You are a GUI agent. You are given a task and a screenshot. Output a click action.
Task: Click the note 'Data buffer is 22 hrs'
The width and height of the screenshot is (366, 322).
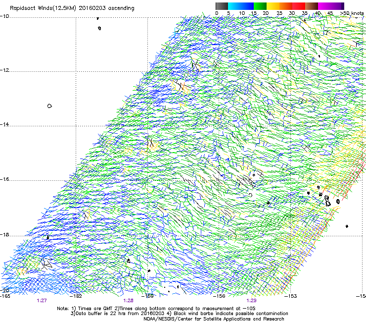[101, 314]
